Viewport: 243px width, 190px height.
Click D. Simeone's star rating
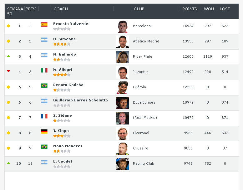62,44
